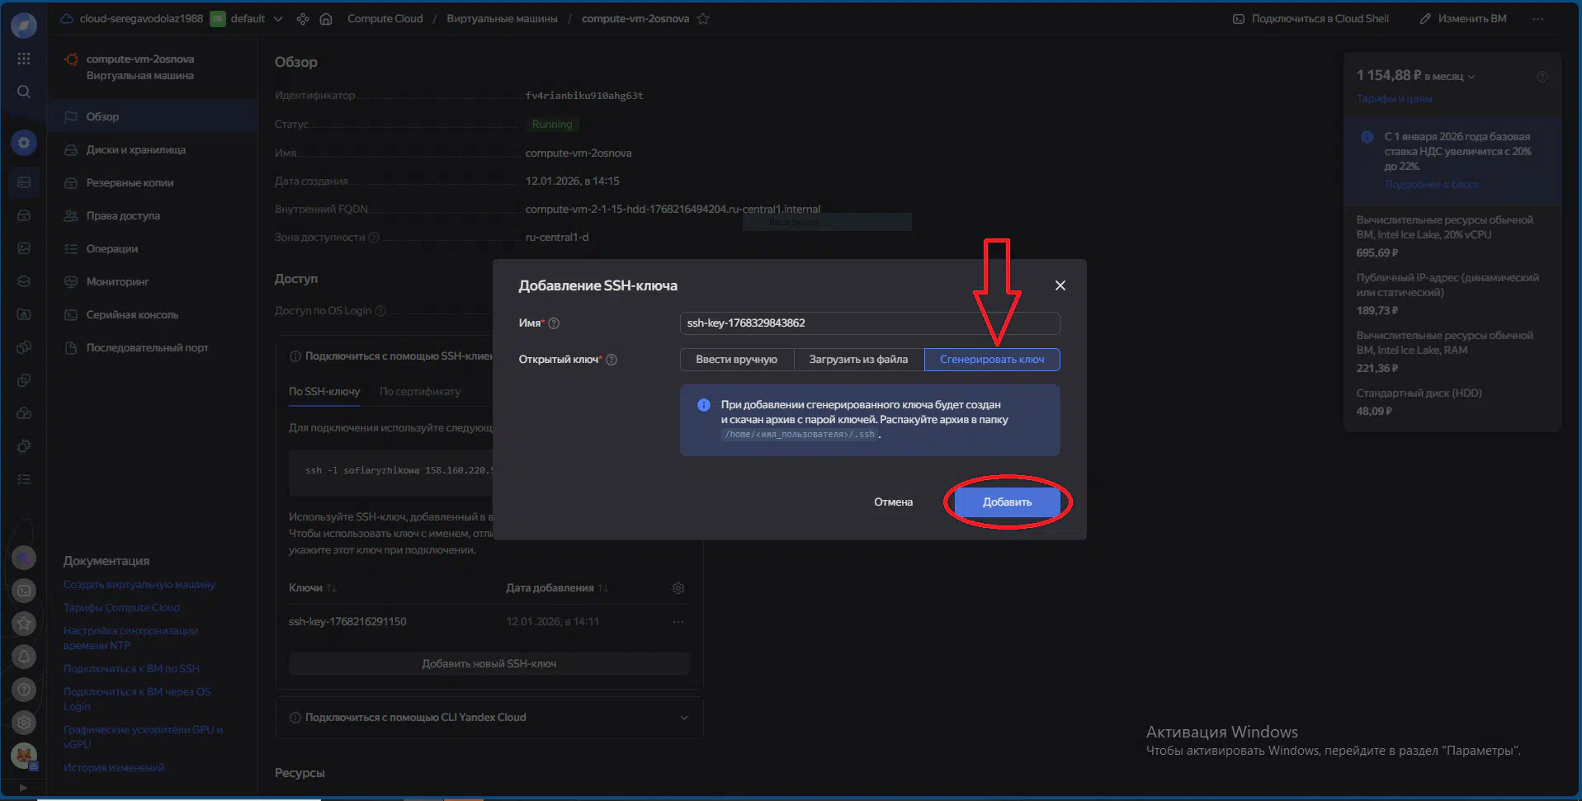Click the Отмена button
This screenshot has width=1582, height=801.
click(x=893, y=502)
